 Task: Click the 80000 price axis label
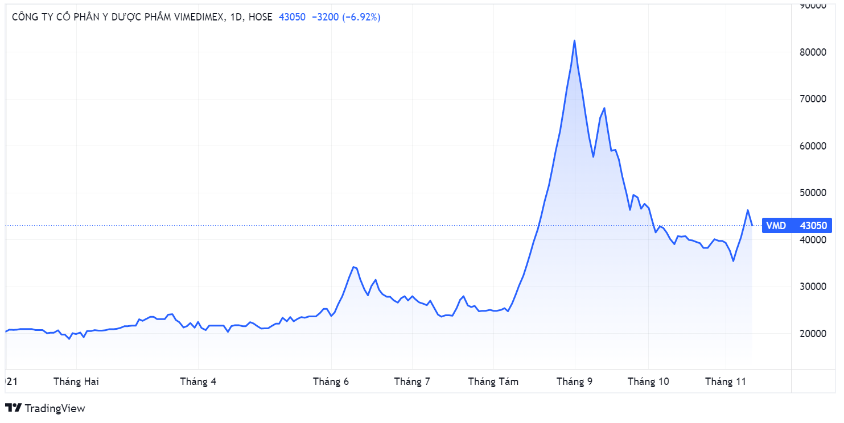point(813,52)
